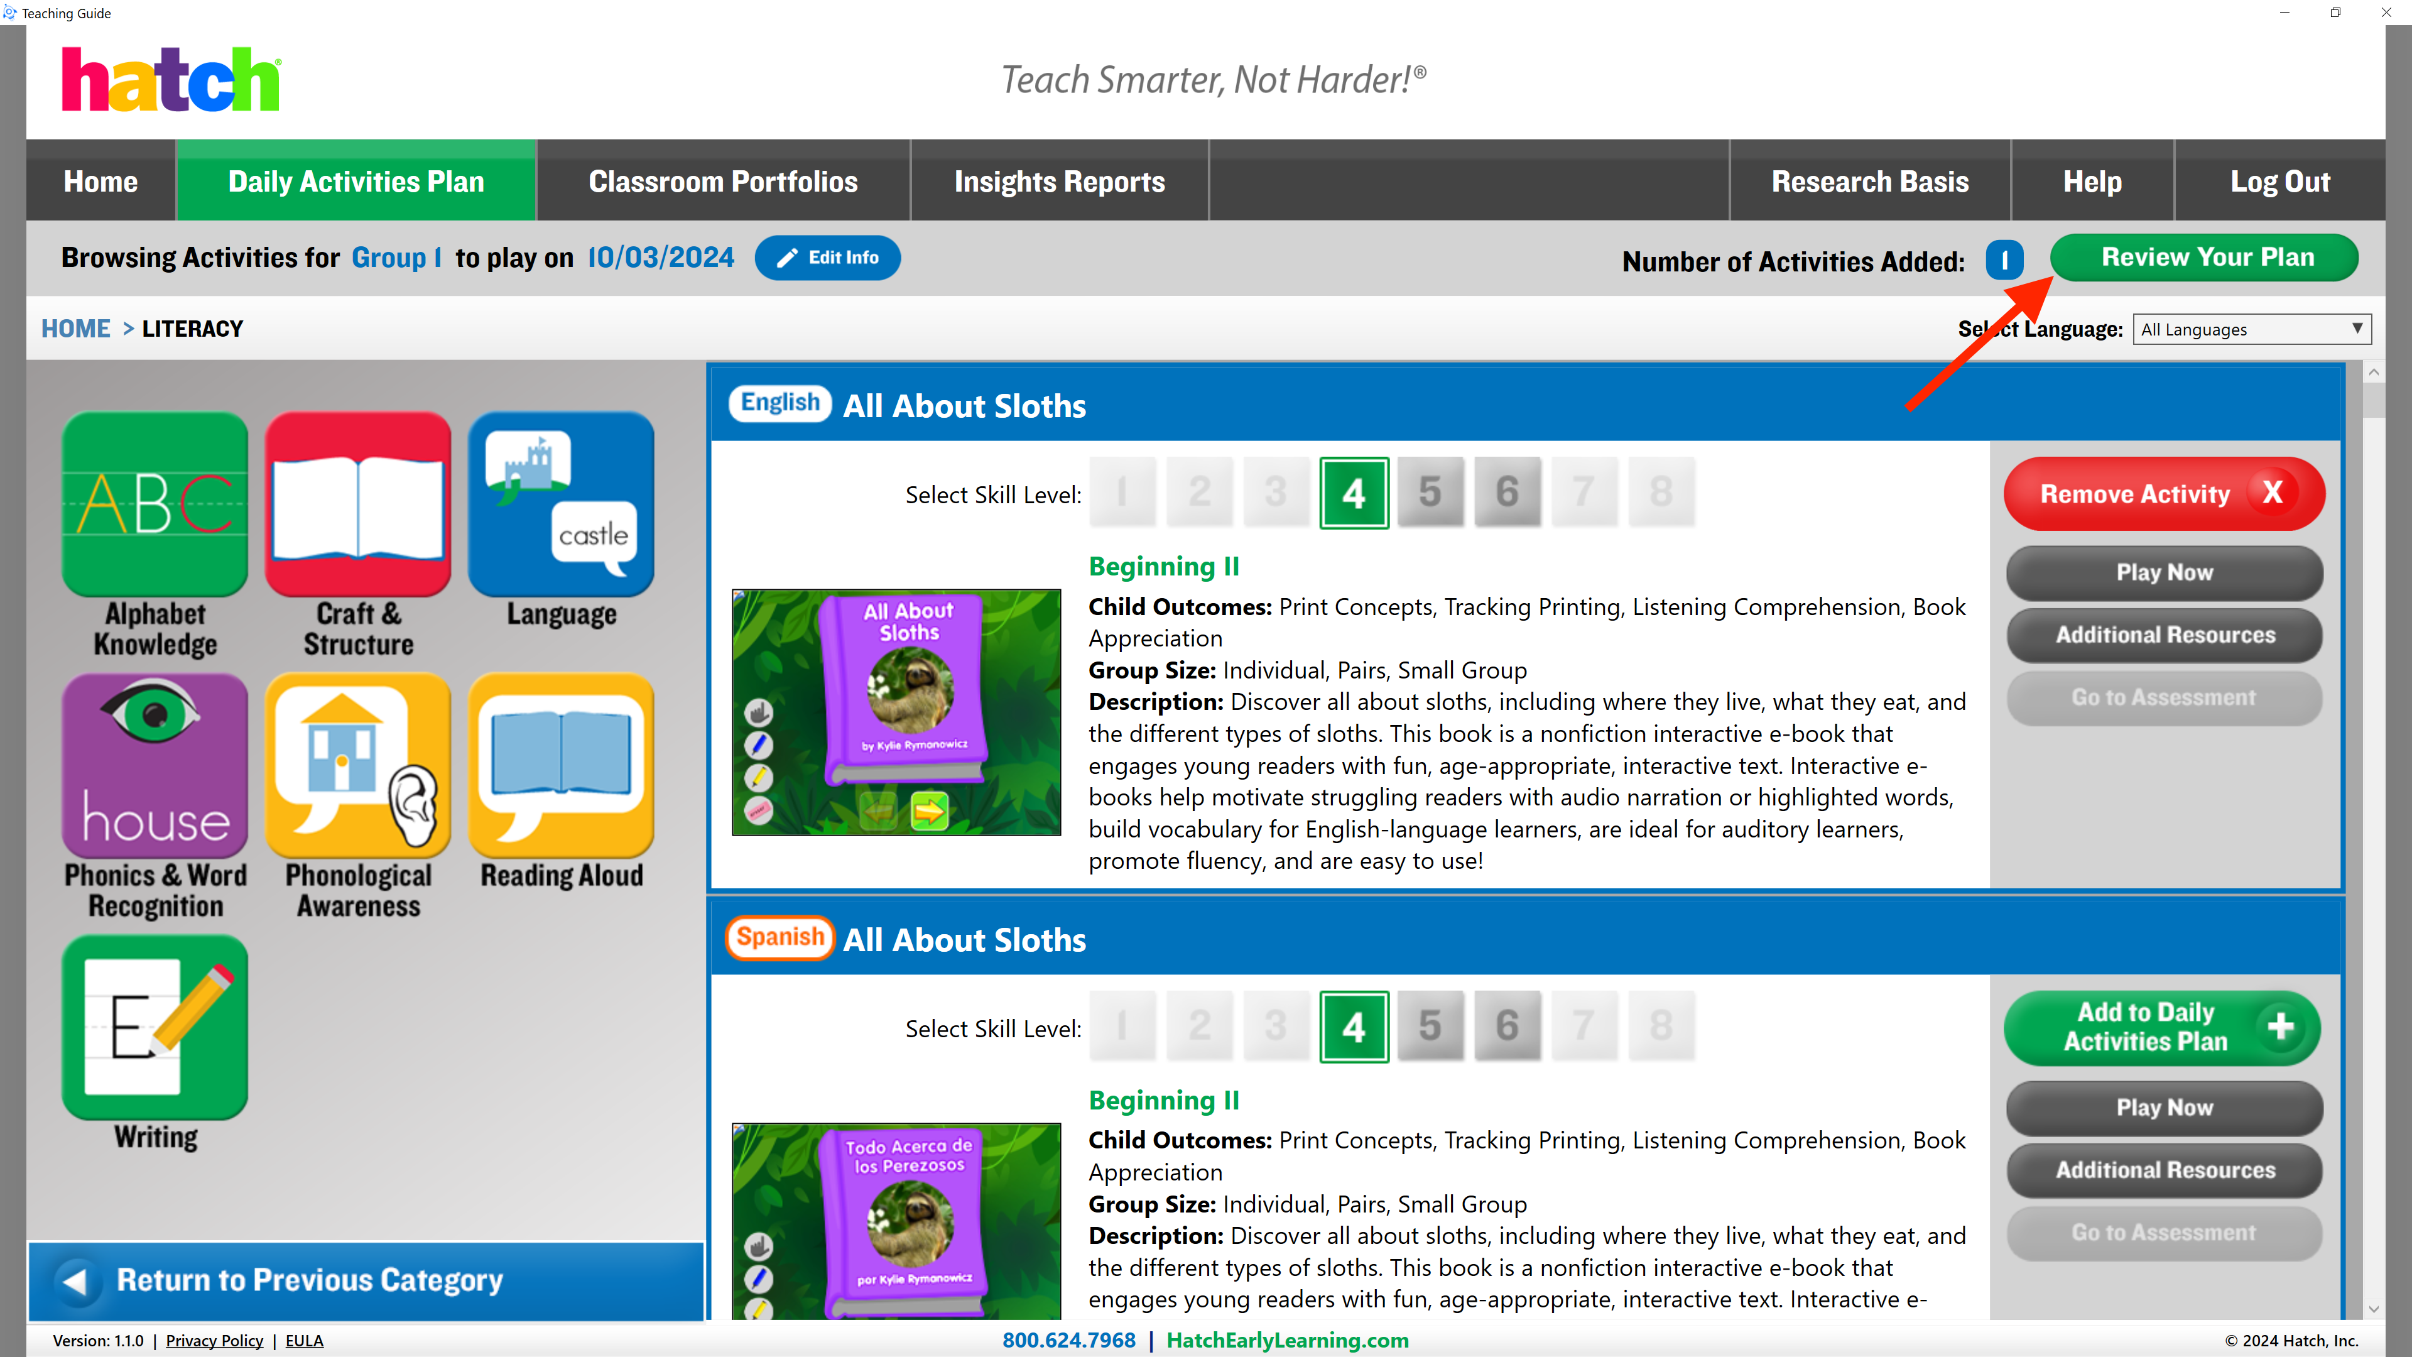This screenshot has height=1357, width=2412.
Task: Click the Edit Info button
Action: pos(828,258)
